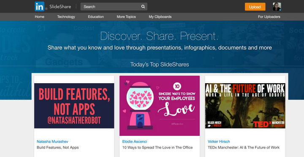Open 10 Ways to Spread The Love title
The height and width of the screenshot is (157, 304).
pyautogui.click(x=157, y=147)
